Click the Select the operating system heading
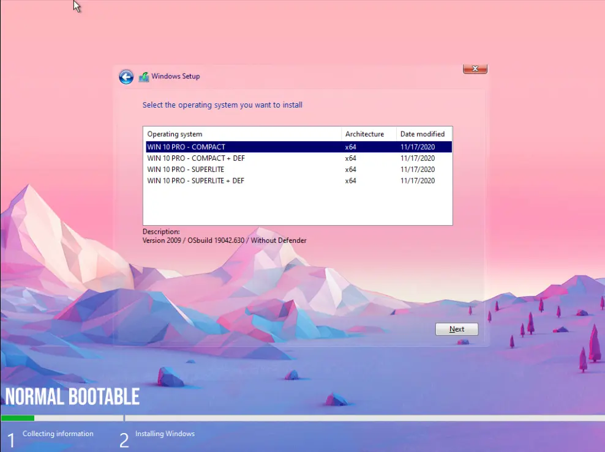This screenshot has height=452, width=605. click(222, 105)
